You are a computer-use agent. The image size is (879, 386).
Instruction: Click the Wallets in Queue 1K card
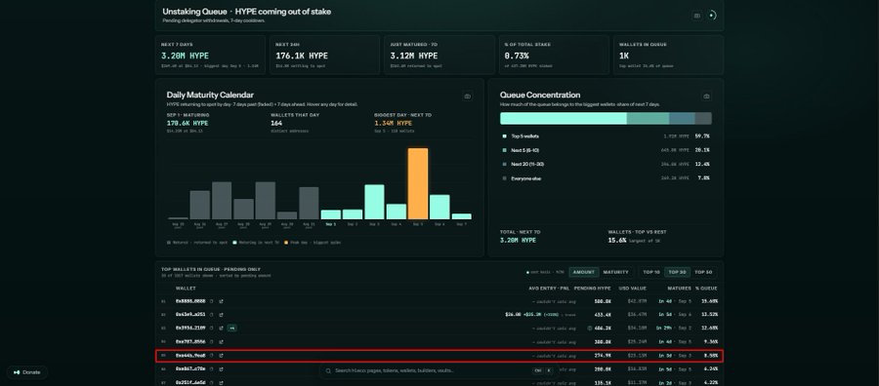(x=668, y=55)
